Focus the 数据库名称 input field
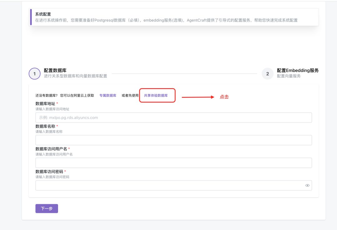Screen dimensions: 337x230 tap(174, 140)
